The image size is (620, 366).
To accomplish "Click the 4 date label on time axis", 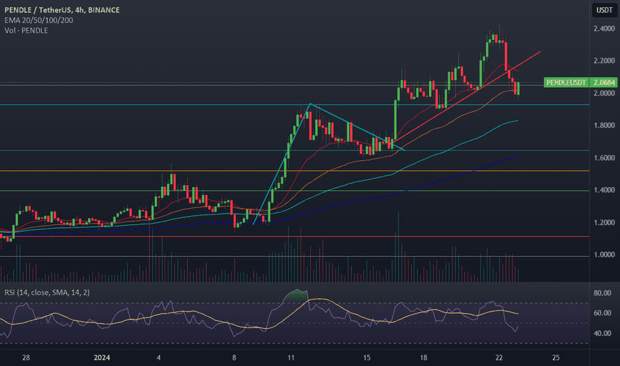I will (158, 358).
